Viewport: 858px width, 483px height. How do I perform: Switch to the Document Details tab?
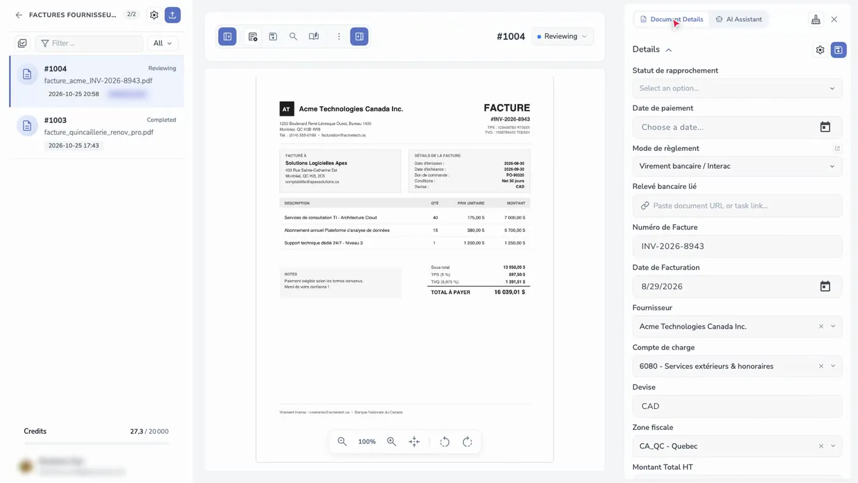pos(671,19)
